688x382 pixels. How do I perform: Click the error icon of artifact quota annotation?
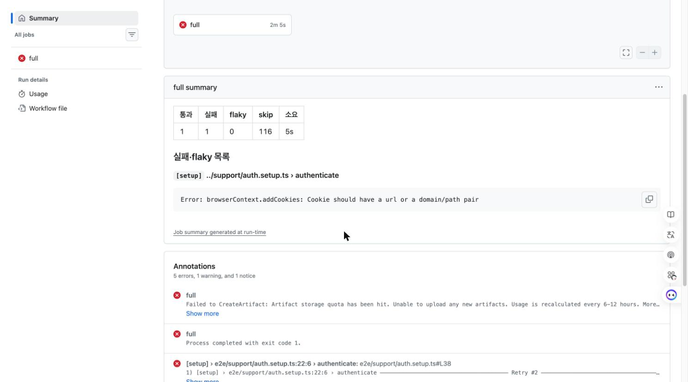tap(177, 295)
